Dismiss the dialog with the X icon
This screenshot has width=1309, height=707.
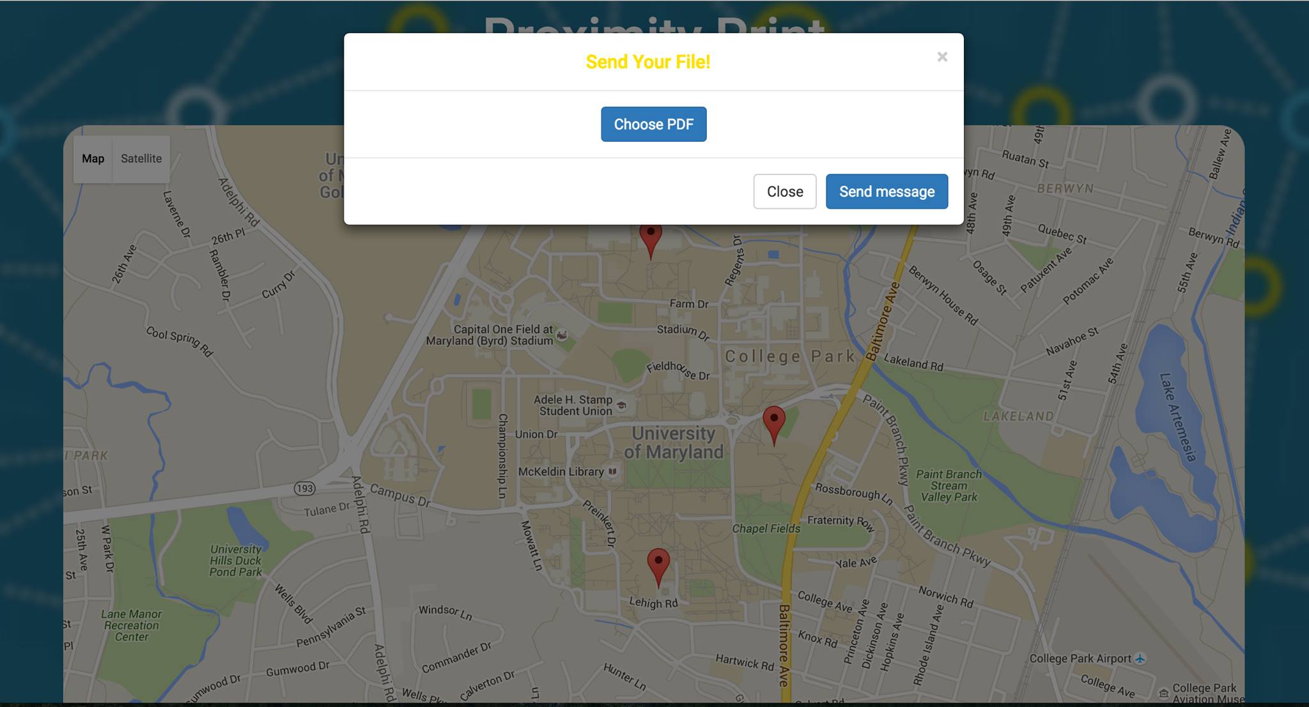(942, 57)
